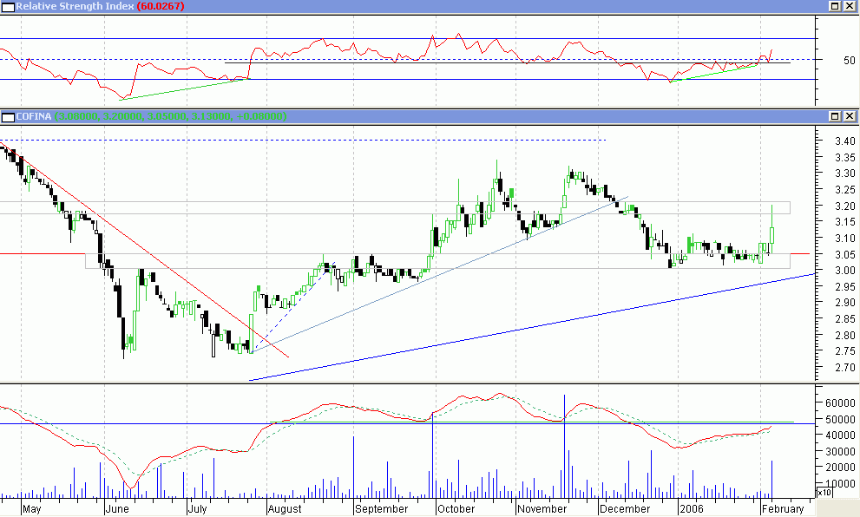Click the November date axis label
860x517 pixels.
(x=542, y=509)
